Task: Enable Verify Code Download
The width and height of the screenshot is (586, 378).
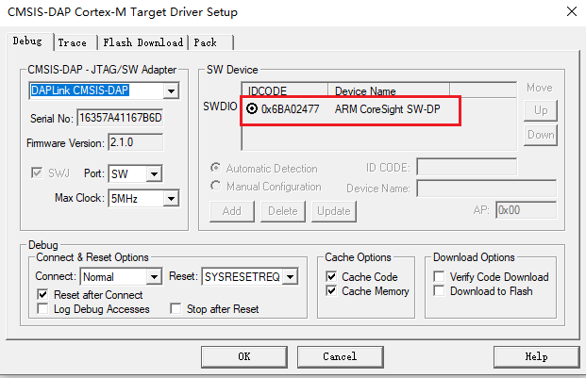Action: coord(439,277)
